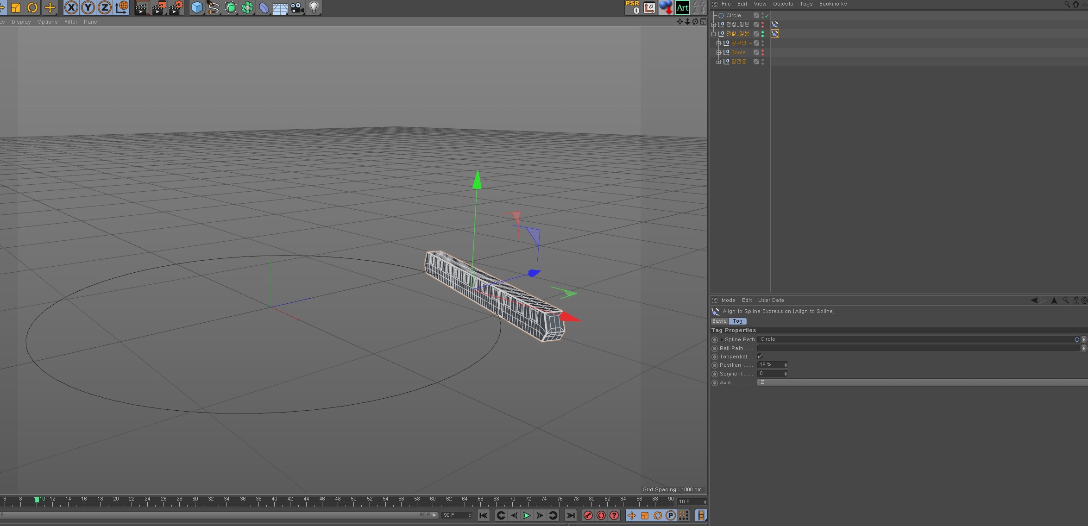Select the Scale tool in top toolbar
This screenshot has height=526, width=1088.
(16, 7)
